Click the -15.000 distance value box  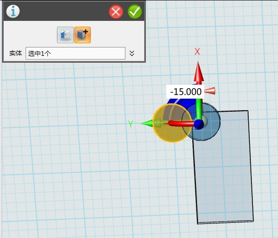[186, 92]
